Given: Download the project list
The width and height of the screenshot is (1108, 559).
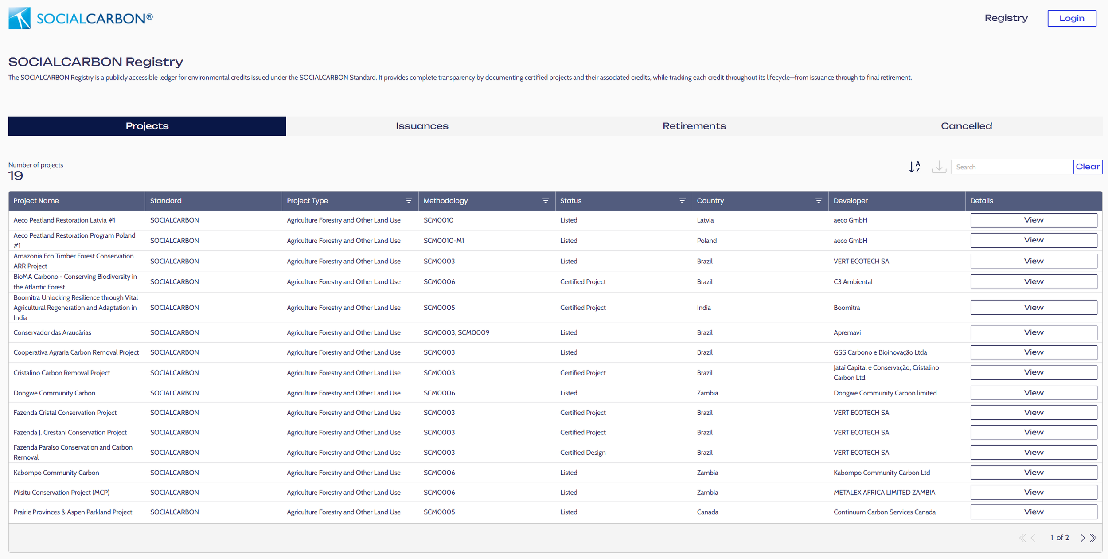Looking at the screenshot, I should pos(939,167).
